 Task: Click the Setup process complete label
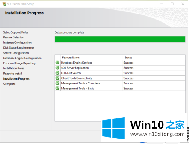click(70, 32)
